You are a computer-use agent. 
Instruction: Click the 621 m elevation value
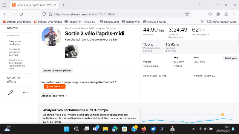click(199, 30)
